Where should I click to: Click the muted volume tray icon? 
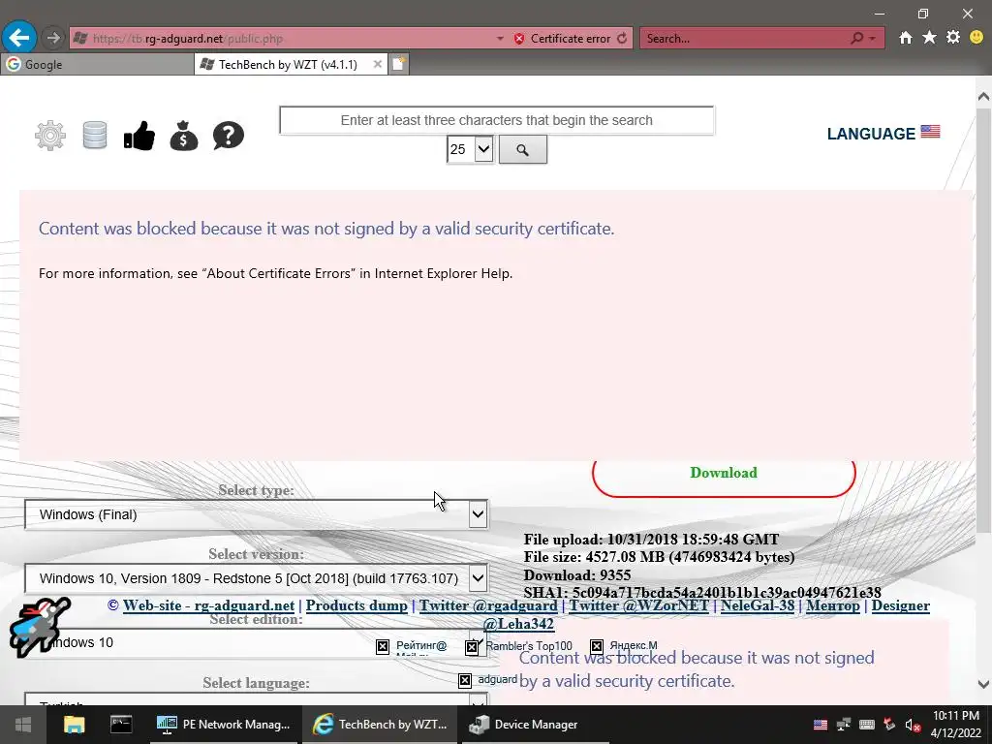pyautogui.click(x=913, y=725)
